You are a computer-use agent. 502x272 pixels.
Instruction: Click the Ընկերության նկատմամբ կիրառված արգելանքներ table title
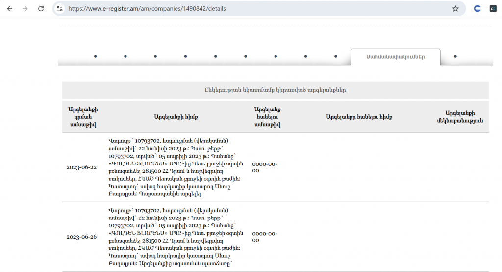[275, 90]
